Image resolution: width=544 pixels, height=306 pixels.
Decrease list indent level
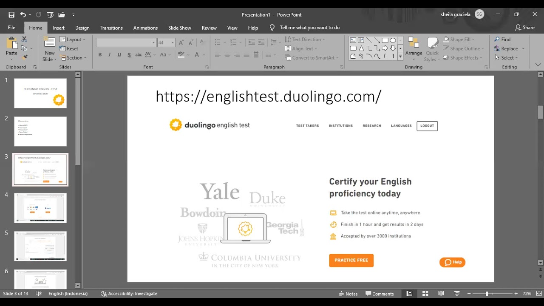click(x=252, y=42)
